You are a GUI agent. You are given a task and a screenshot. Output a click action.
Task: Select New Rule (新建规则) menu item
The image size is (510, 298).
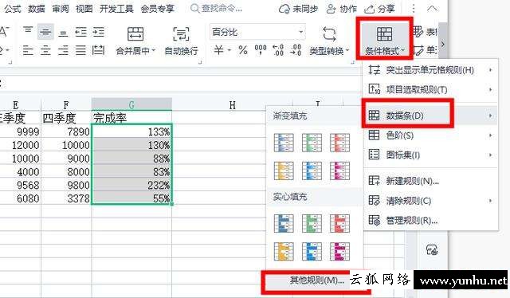tap(430, 181)
